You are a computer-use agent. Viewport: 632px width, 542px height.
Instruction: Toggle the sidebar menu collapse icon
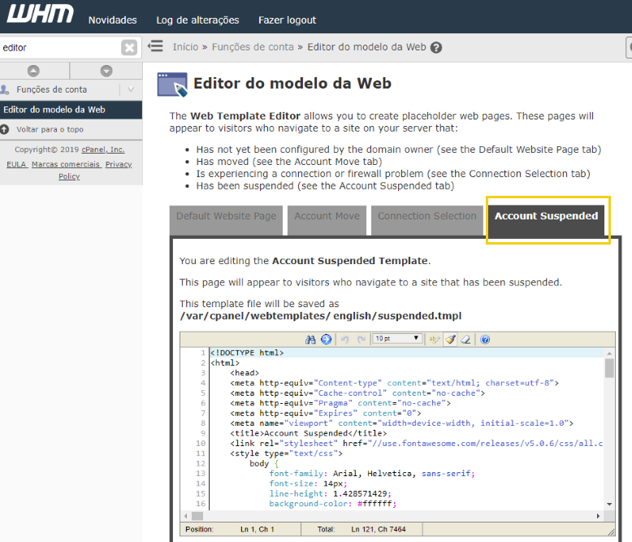click(155, 46)
